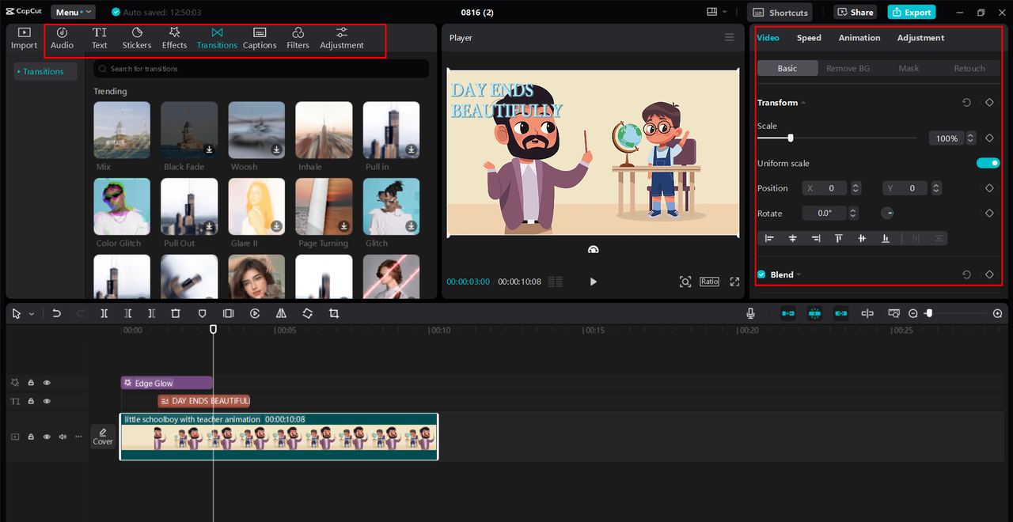
Task: Hide the text track with eye icon
Action: tap(47, 401)
